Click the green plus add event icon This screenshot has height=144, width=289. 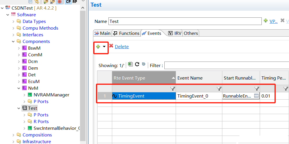point(98,47)
